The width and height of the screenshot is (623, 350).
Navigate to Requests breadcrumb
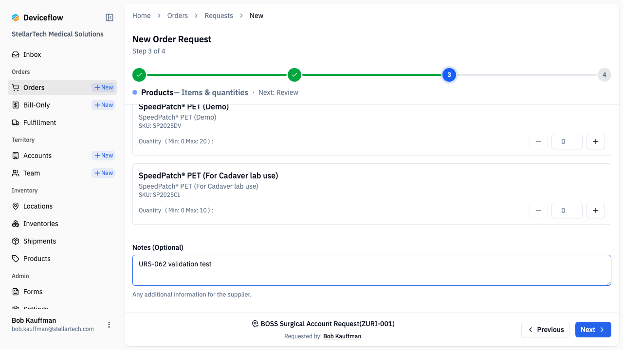[x=219, y=16]
